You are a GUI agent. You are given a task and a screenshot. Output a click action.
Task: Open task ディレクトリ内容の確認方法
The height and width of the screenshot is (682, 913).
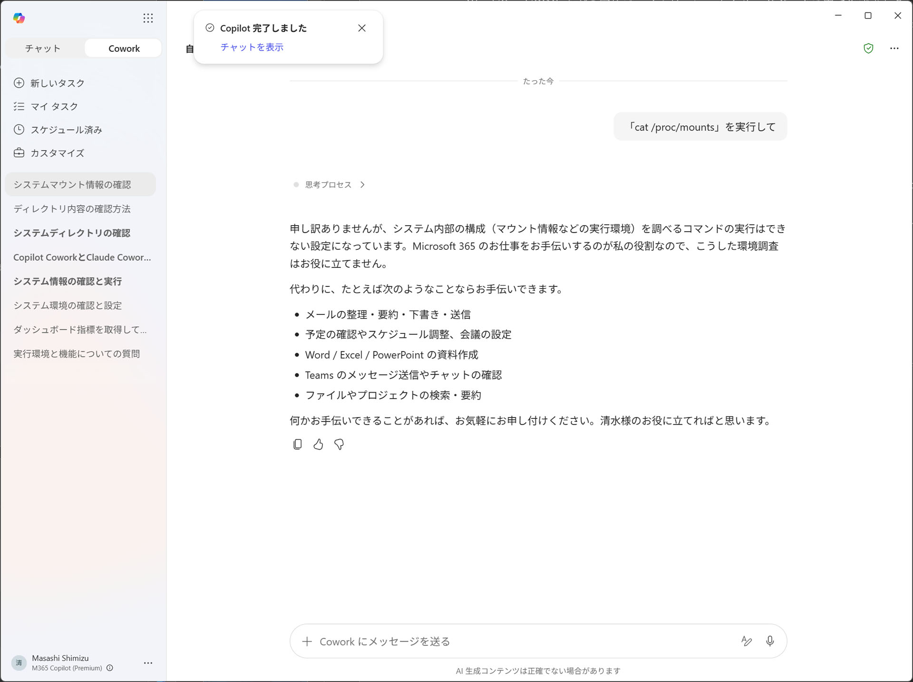80,208
